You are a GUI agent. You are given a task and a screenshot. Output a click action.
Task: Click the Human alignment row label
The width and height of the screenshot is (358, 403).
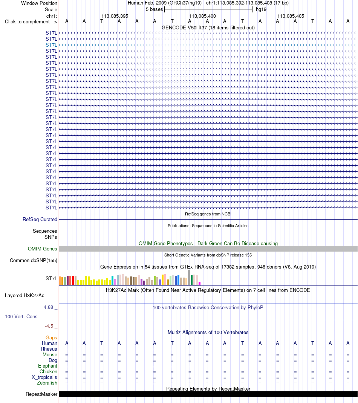pos(49,343)
